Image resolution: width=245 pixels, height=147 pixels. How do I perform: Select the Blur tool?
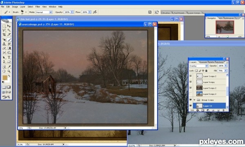4,53
